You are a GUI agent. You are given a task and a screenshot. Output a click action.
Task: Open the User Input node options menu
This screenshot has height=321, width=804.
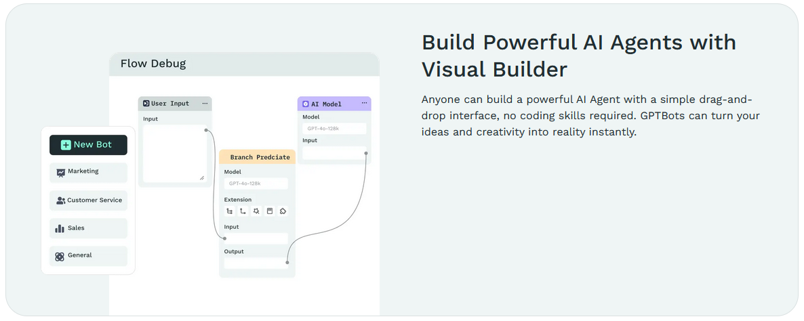click(x=205, y=104)
